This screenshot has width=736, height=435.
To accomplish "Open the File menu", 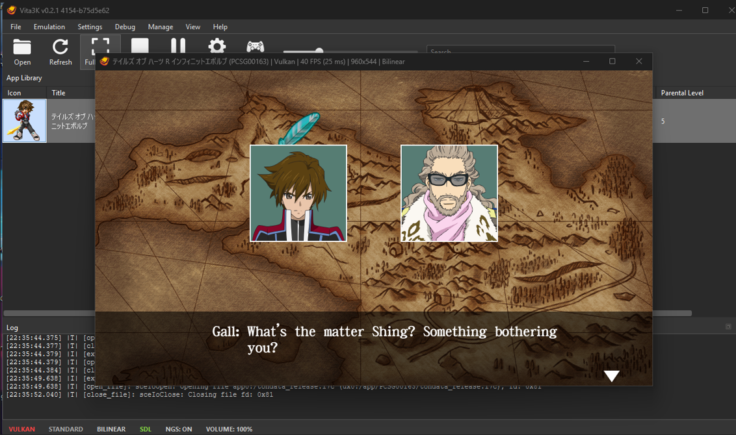I will point(16,27).
